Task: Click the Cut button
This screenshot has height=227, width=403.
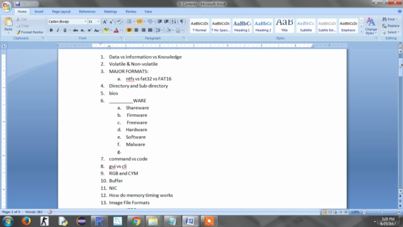Action: coord(21,20)
